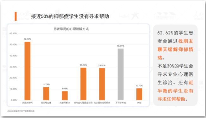Click the chart title 患者常用的心理疏解方式
This screenshot has height=118, width=206.
pyautogui.click(x=71, y=29)
